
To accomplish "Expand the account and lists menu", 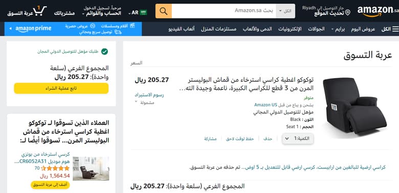I will point(101,11).
